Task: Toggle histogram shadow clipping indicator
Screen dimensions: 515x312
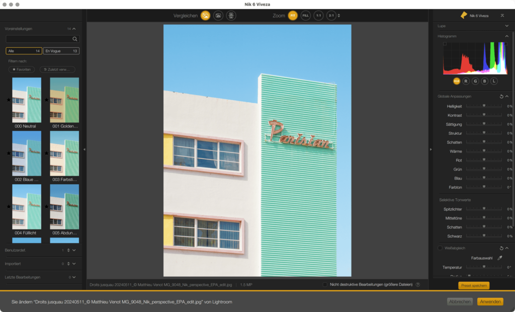Action: coord(445,44)
